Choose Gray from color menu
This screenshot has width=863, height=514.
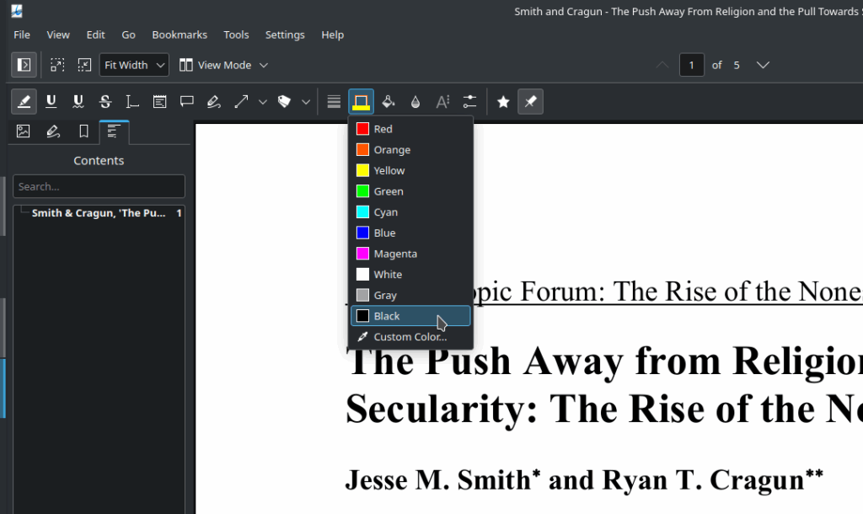coord(410,296)
